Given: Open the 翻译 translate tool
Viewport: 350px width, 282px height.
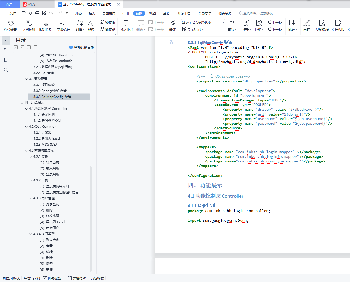Looking at the screenshot, I should tap(80, 25).
